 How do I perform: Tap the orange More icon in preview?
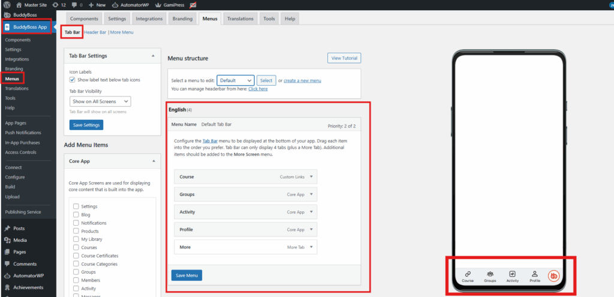553,276
